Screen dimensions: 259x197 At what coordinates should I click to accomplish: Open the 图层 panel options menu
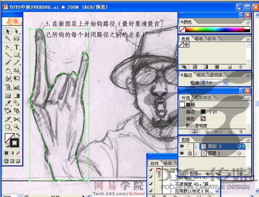coord(248,140)
